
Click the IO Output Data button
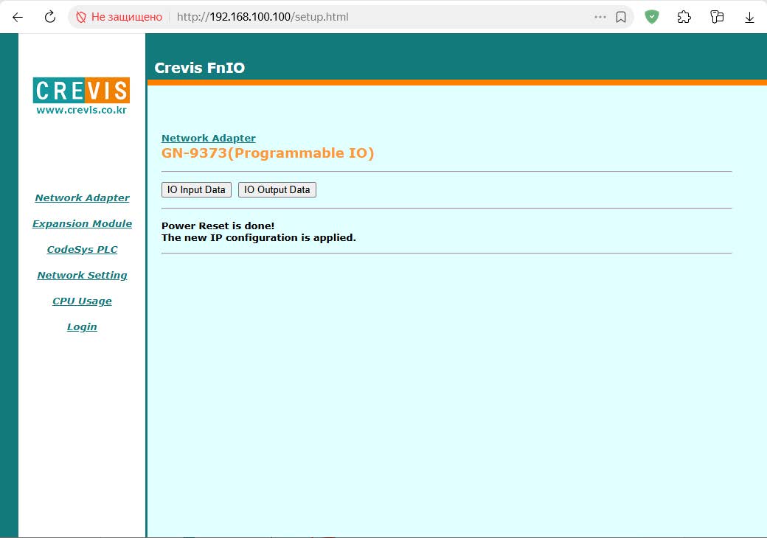coord(277,189)
